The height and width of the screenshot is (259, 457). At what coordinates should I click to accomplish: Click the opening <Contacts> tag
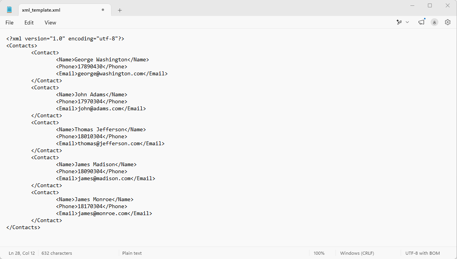coord(22,45)
